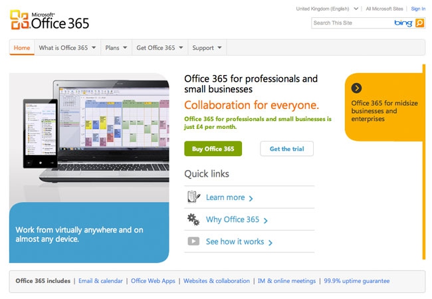This screenshot has height=299, width=432.
Task: Open the Email & calendar link
Action: [x=100, y=281]
